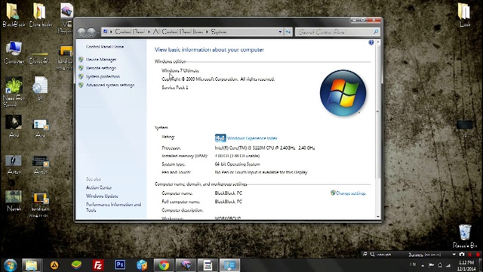Expand All Control Panel Items breadcrumb arrow
Screen dimensions: 483x272
point(207,32)
